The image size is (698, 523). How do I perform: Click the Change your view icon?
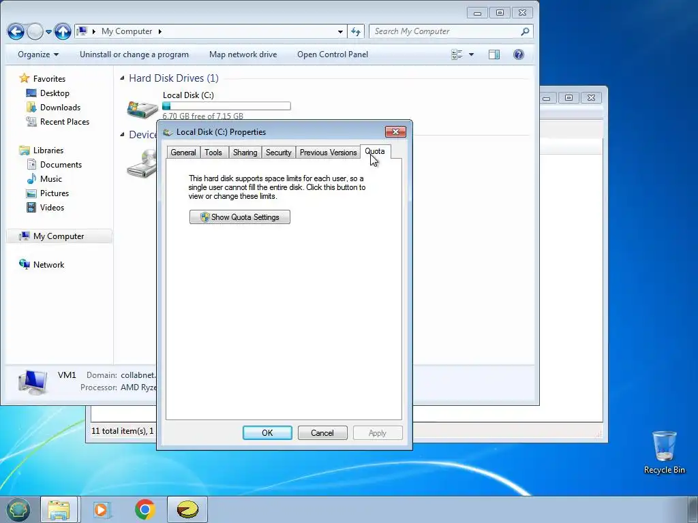pyautogui.click(x=457, y=54)
